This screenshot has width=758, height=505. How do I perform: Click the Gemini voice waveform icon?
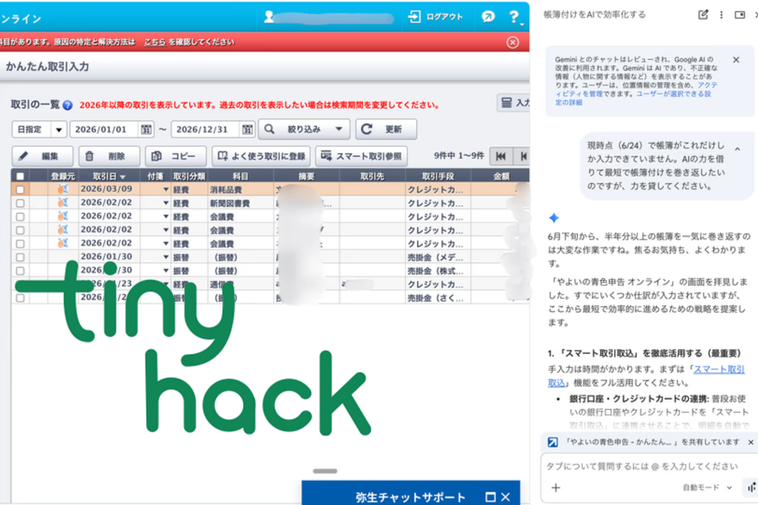coord(750,487)
